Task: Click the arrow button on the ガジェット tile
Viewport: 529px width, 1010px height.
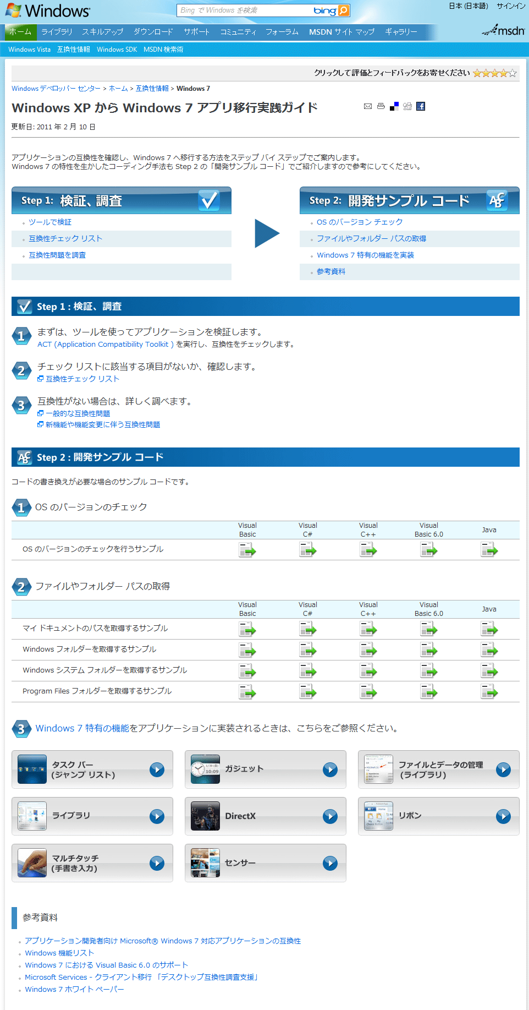Action: [x=330, y=769]
